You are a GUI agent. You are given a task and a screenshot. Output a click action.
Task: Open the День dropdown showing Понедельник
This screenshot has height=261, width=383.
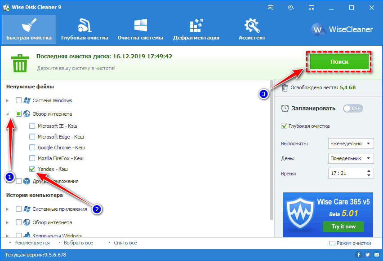(351, 158)
